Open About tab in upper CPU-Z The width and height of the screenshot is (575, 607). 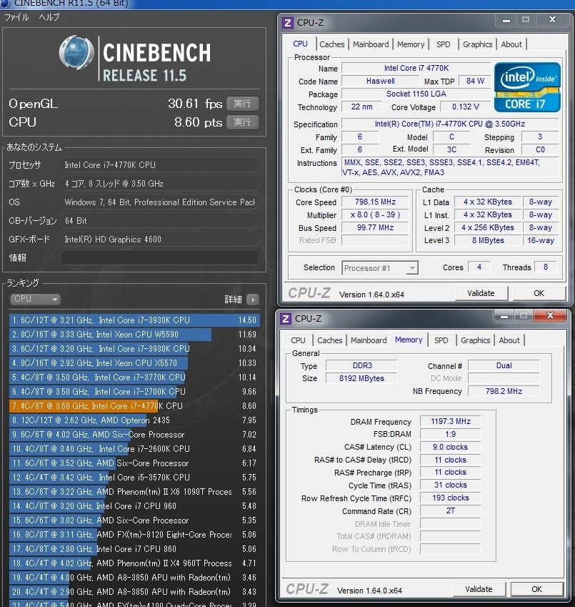[511, 44]
